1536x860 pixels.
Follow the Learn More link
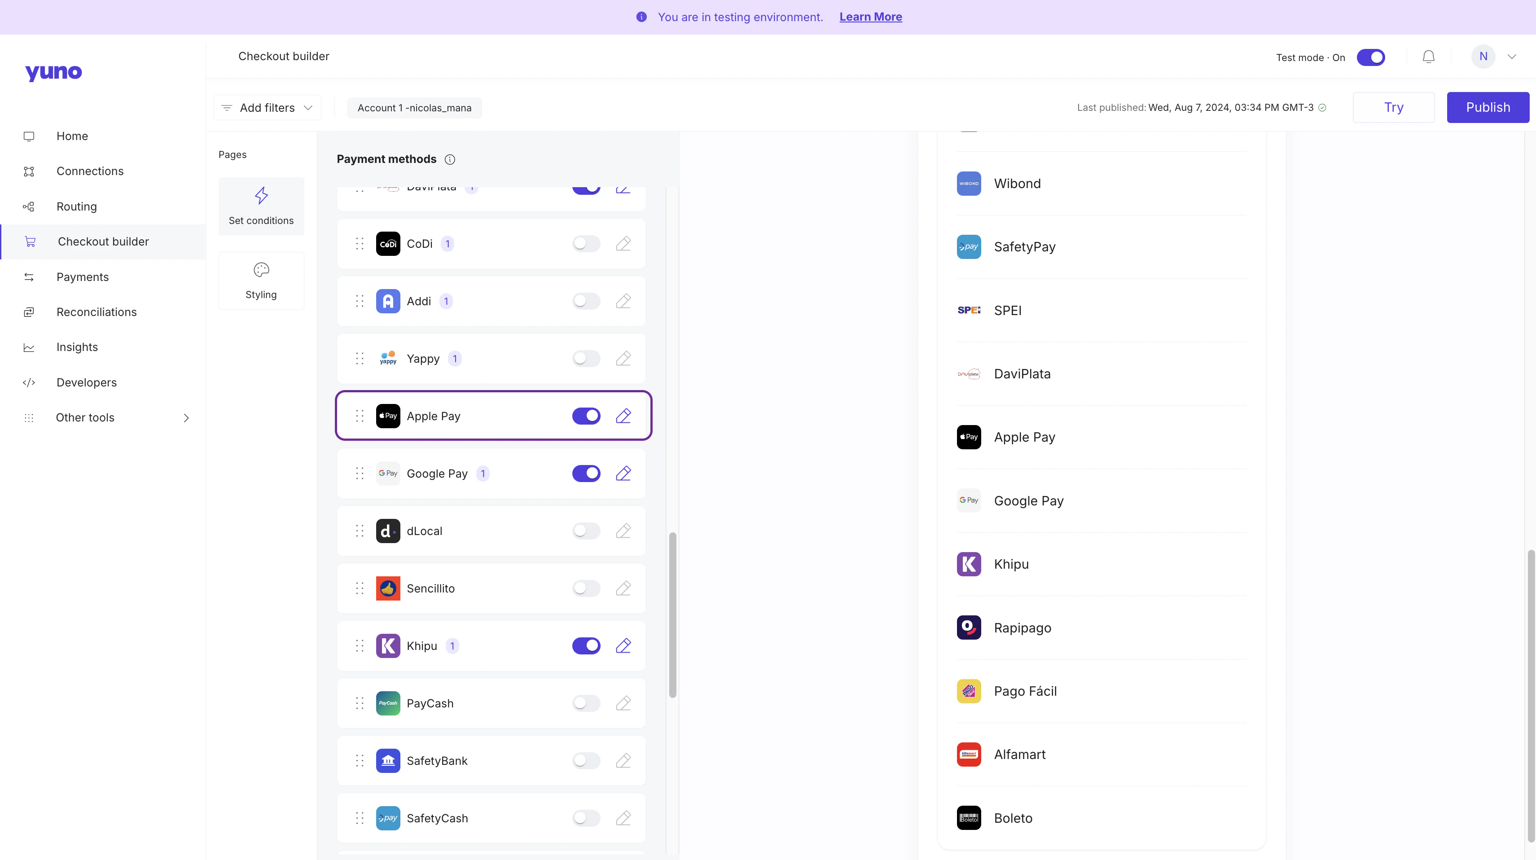(x=870, y=17)
